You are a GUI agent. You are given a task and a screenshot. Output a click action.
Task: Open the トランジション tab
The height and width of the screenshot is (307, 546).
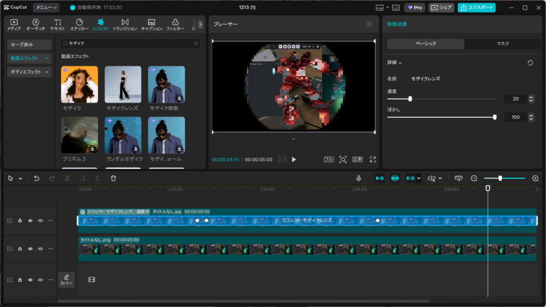(125, 25)
